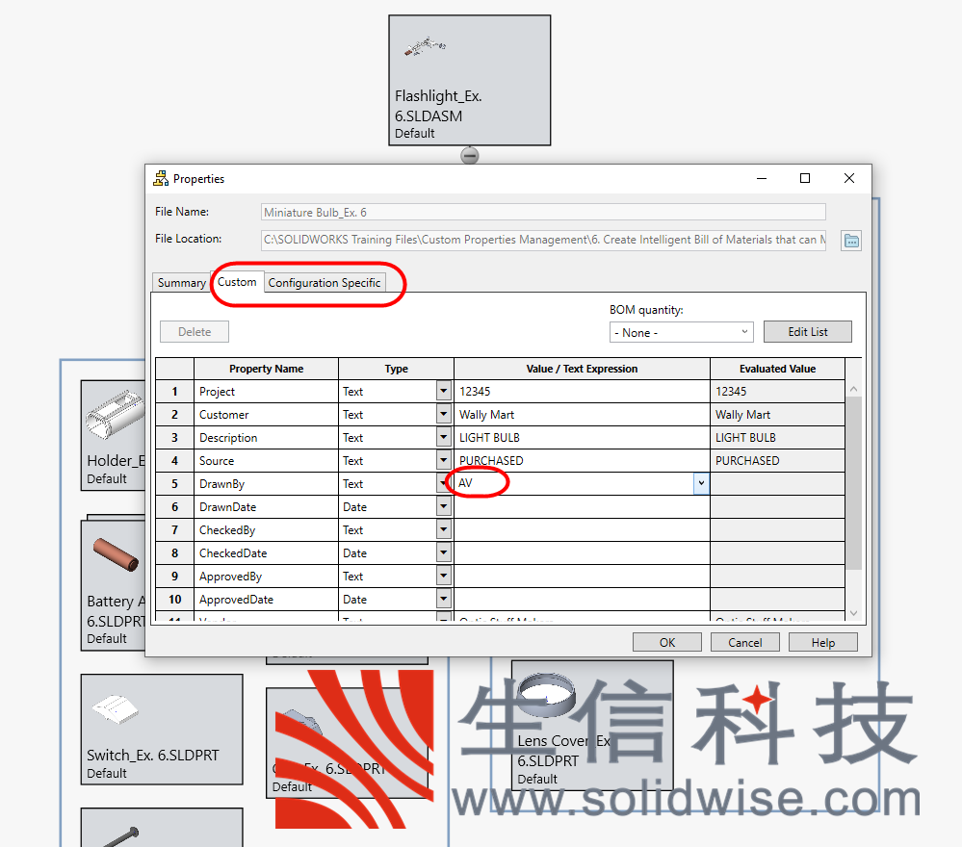Open Type dropdown for Project row
The height and width of the screenshot is (847, 962).
click(444, 391)
